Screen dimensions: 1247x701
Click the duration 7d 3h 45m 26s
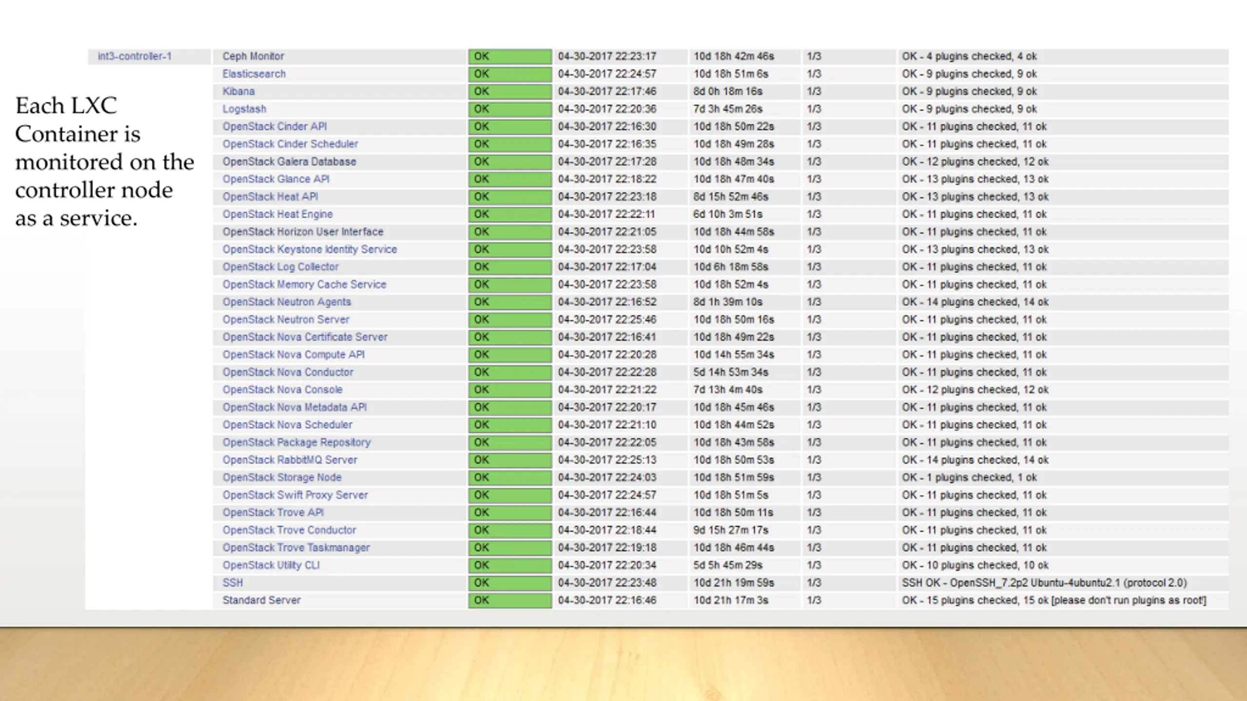click(728, 109)
